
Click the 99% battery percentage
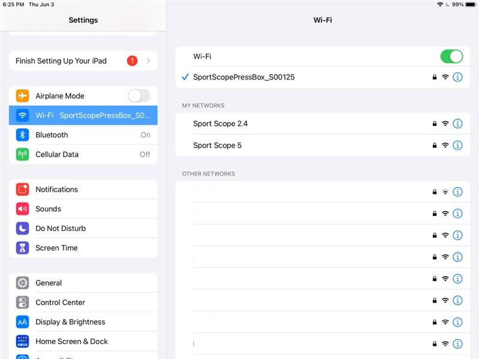pos(458,4)
